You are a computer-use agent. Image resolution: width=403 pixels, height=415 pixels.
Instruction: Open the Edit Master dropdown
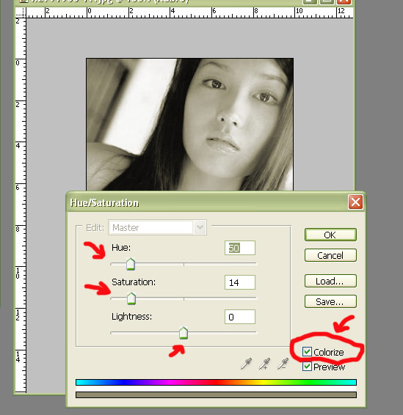pyautogui.click(x=157, y=227)
